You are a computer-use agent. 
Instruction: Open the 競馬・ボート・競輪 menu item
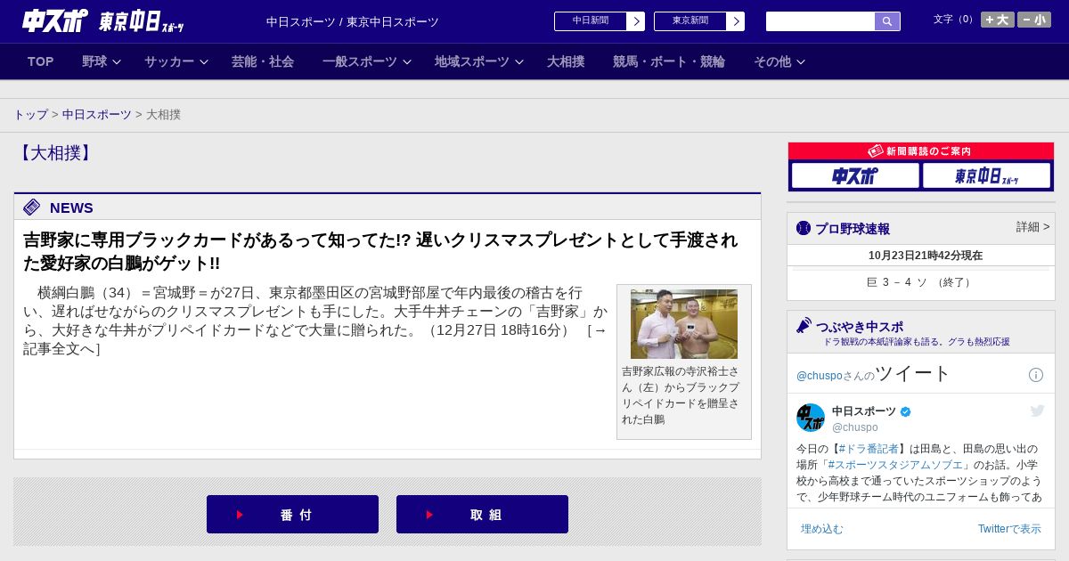click(669, 61)
